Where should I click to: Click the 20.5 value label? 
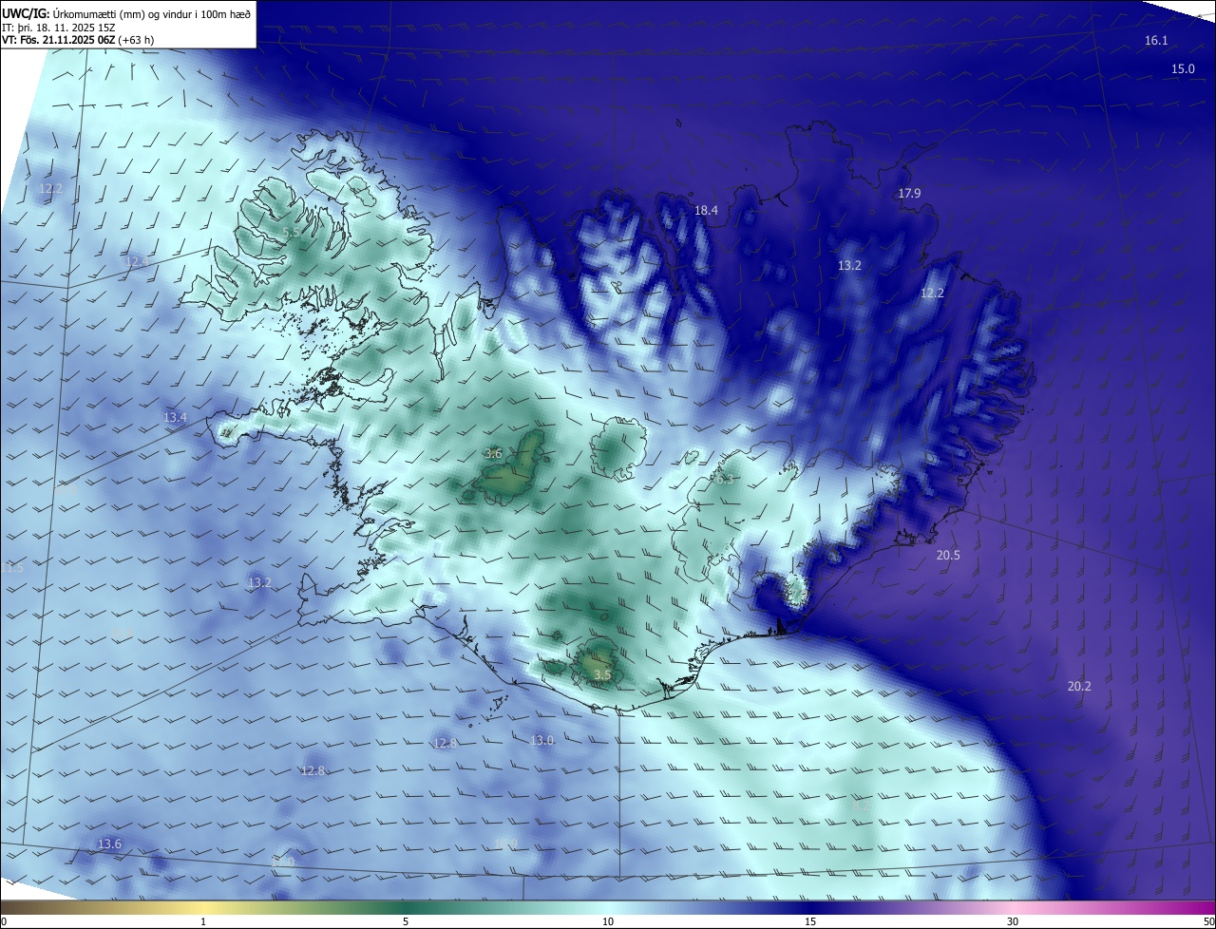click(x=948, y=555)
